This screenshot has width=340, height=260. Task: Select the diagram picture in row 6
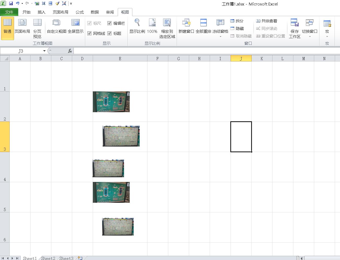pos(118,227)
